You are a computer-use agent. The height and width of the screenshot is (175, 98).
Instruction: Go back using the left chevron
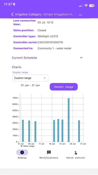(12, 14)
